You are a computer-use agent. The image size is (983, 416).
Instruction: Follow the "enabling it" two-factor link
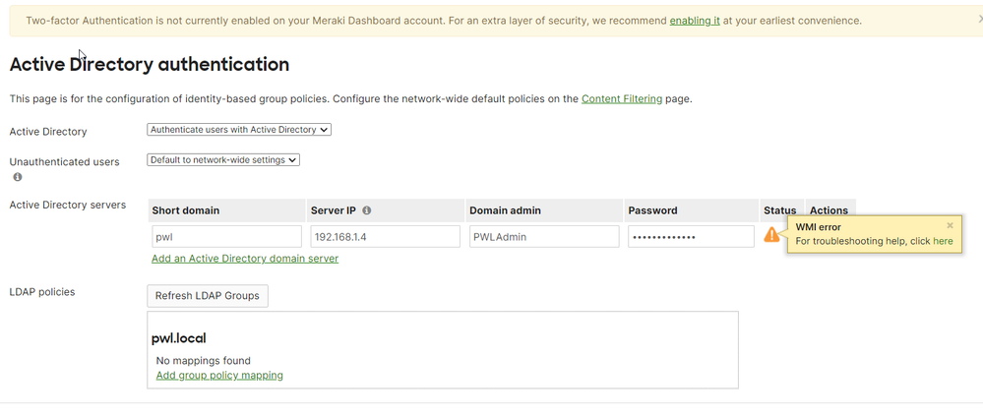point(695,21)
